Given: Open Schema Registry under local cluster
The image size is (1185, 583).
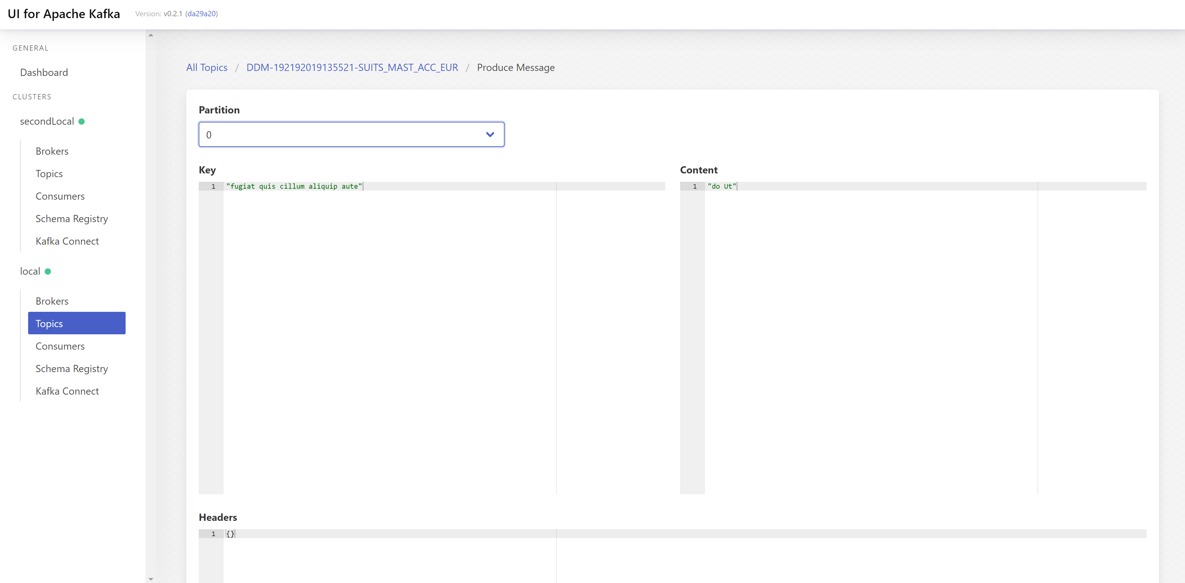Looking at the screenshot, I should click(71, 369).
